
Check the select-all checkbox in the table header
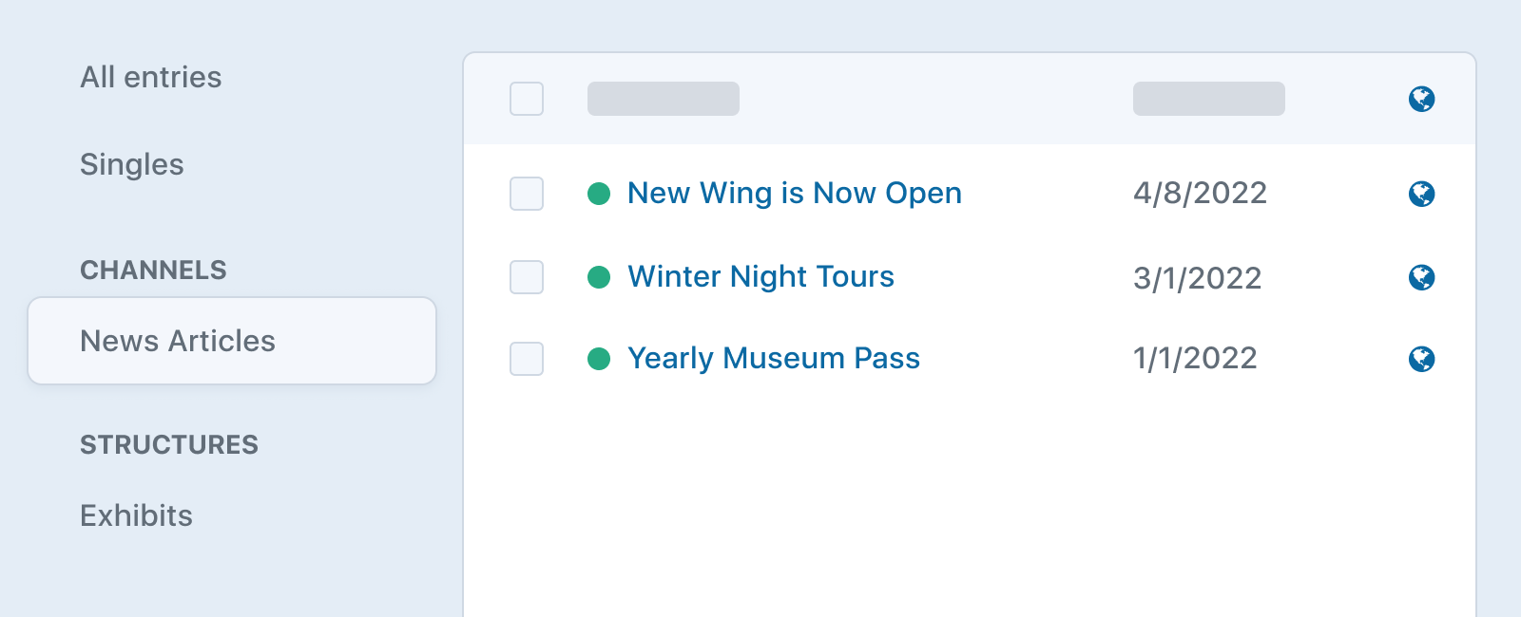coord(526,99)
